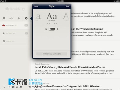
Task: Click the Favorites star icon
Action: pos(3,33)
